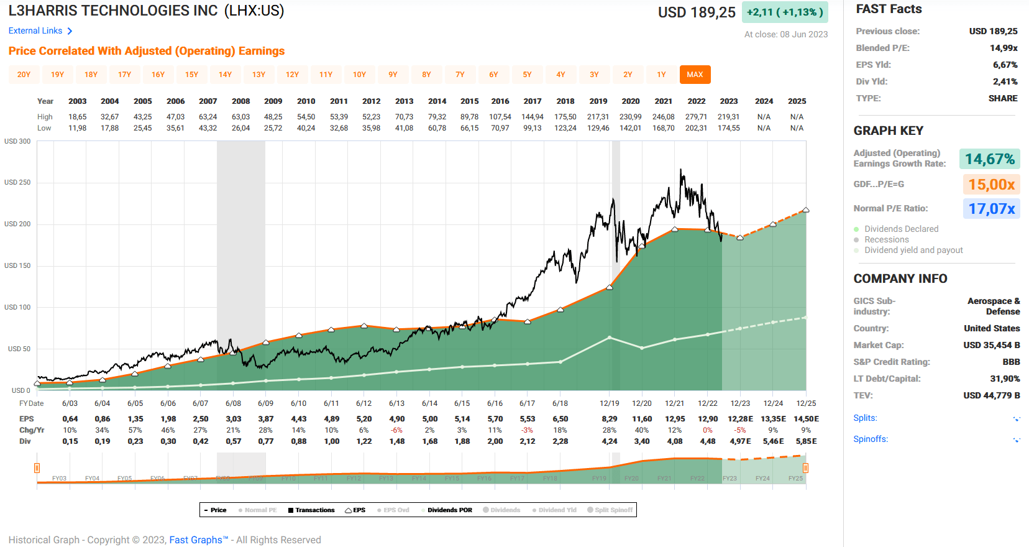Toggle Dividends in chart legend
Image resolution: width=1029 pixels, height=547 pixels.
coord(501,510)
